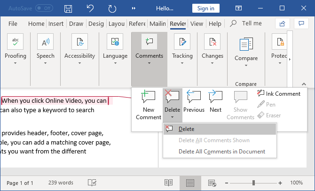
Task: Switch to Read Mode view icon
Action: 168,183
